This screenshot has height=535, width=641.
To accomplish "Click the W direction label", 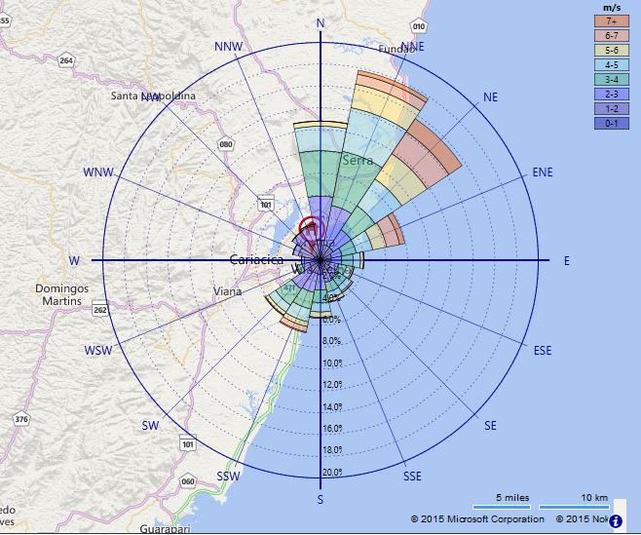I will [x=74, y=261].
